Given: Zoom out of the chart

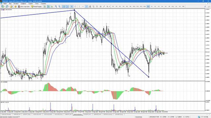Looking at the screenshot, I should (x=59, y=7).
